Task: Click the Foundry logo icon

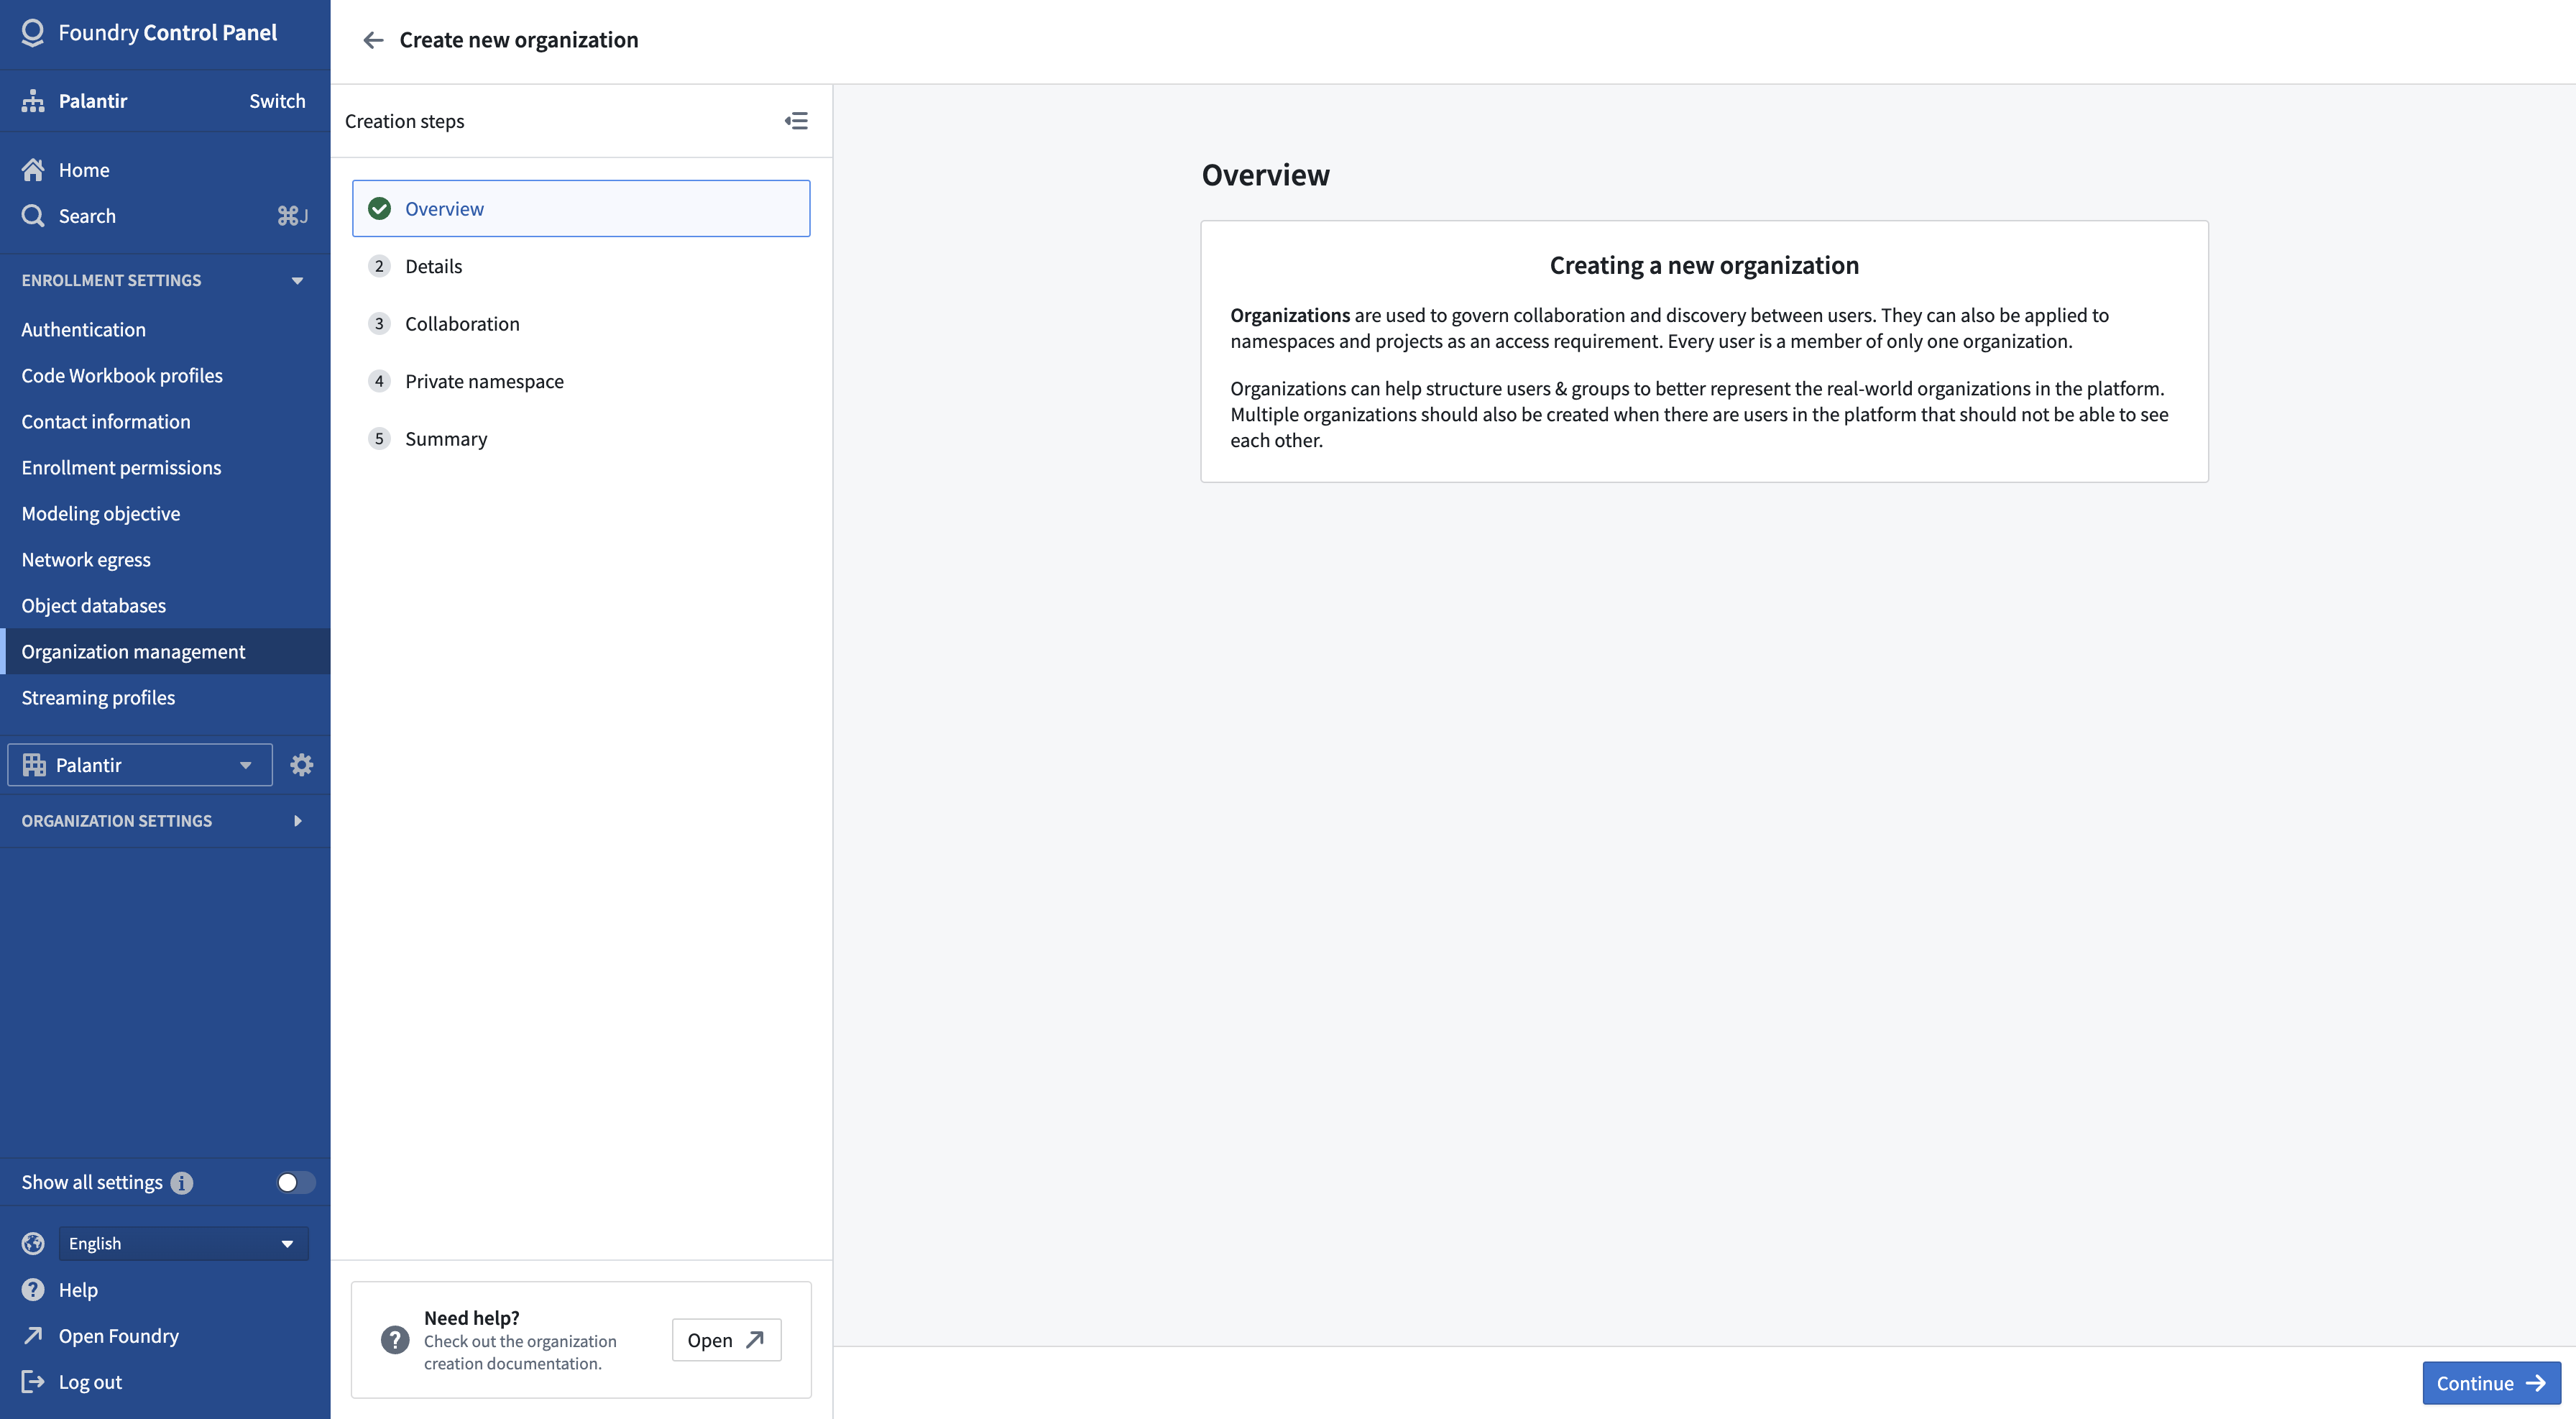Action: pos(32,33)
